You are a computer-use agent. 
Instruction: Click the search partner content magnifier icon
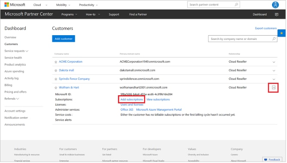coord(237,5)
